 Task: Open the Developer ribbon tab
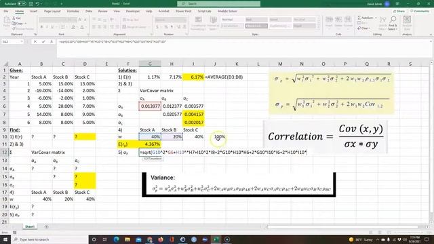tap(133, 12)
